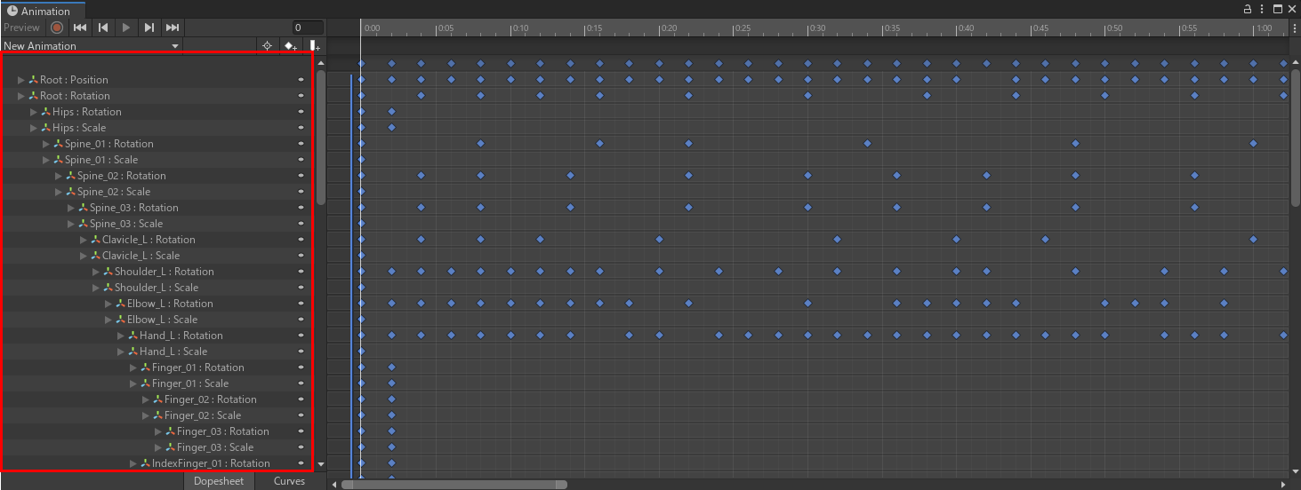The image size is (1301, 490).
Task: Select the Root : Rotation row label
Action: 76,96
